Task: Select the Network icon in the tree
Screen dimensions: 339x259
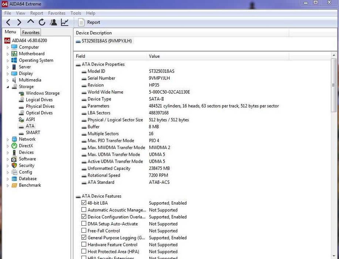Action: pyautogui.click(x=14, y=139)
